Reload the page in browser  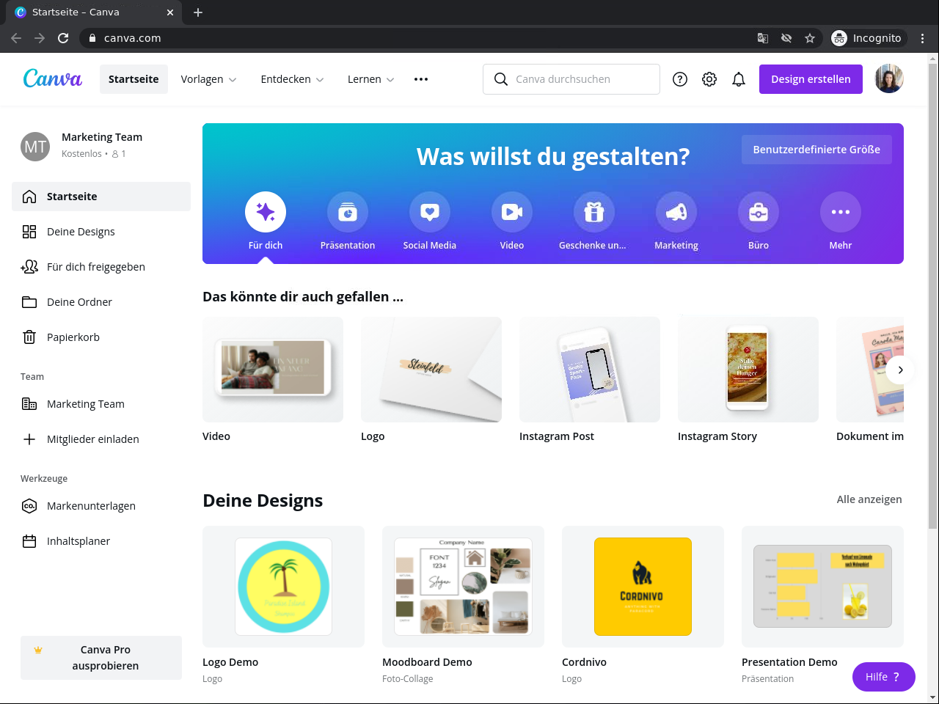click(x=63, y=38)
